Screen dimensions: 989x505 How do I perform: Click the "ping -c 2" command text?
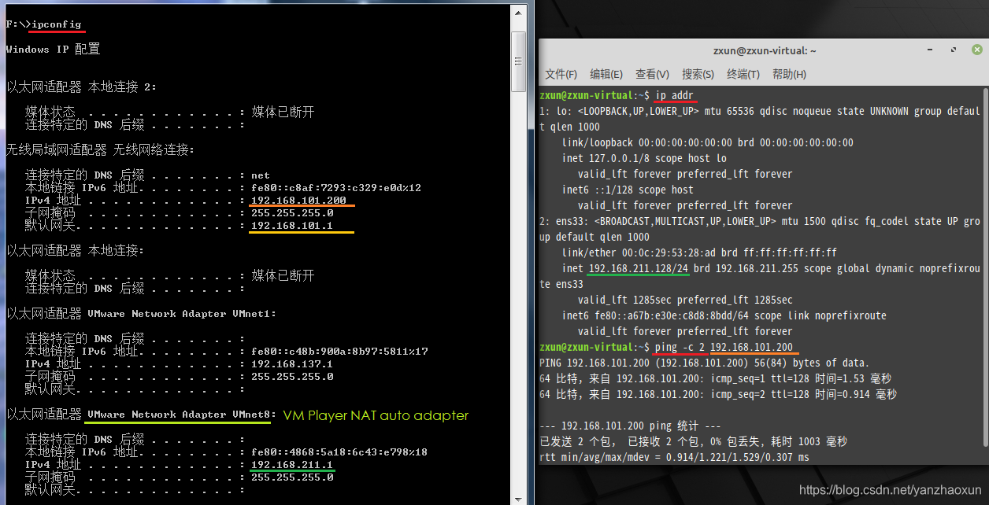coord(680,347)
